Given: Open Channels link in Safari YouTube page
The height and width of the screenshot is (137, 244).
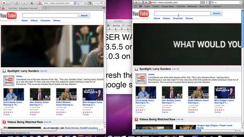Looking at the screenshot, I should [x=178, y=18].
